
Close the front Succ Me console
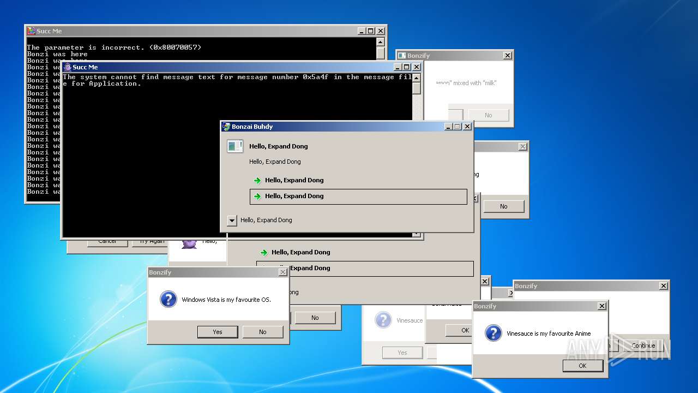(416, 67)
